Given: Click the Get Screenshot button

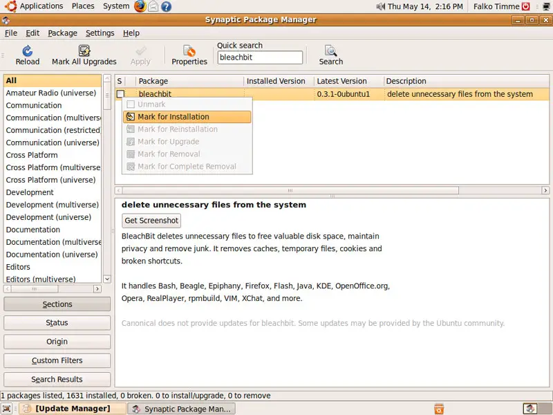Looking at the screenshot, I should tap(151, 221).
